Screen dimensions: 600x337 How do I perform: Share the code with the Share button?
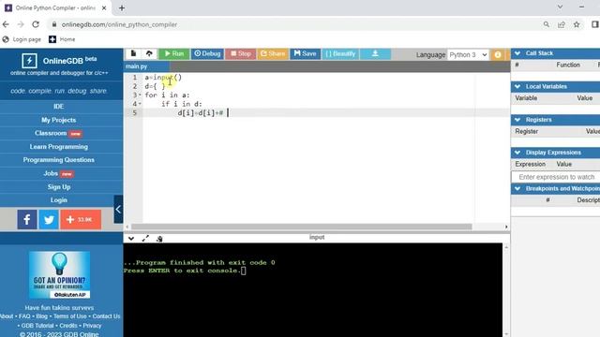pyautogui.click(x=273, y=54)
